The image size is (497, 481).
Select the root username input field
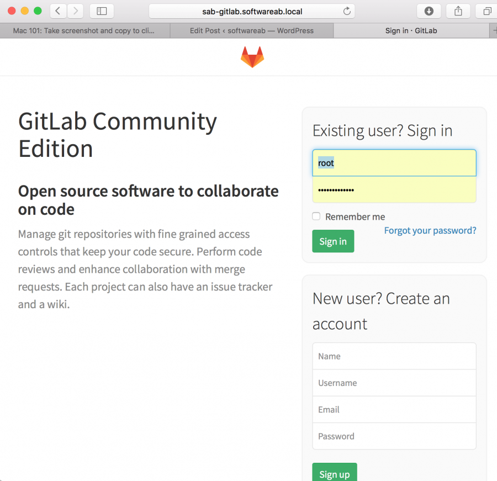[x=394, y=162]
